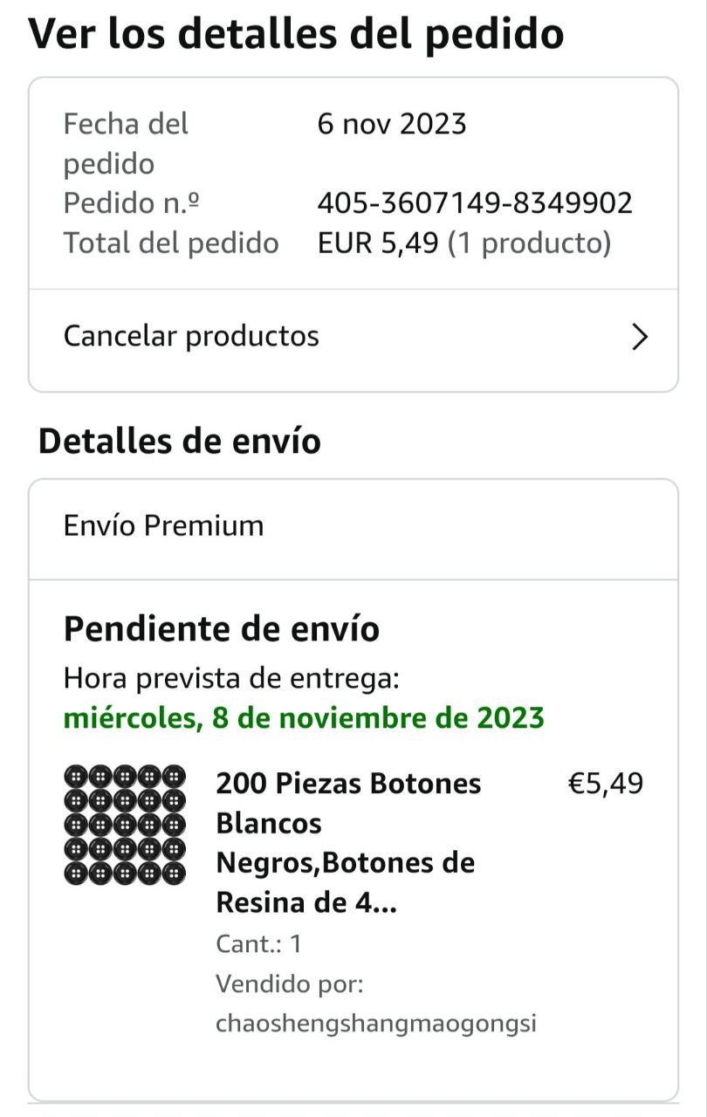Tap the black buttons product thumbnail

[x=125, y=823]
